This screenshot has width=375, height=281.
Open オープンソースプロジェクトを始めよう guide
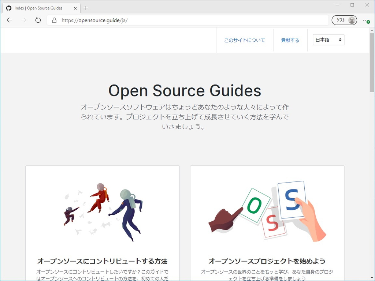point(267,261)
